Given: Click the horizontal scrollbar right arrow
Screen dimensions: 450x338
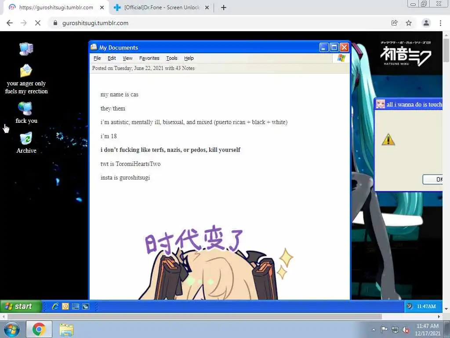Looking at the screenshot, I should (x=439, y=316).
